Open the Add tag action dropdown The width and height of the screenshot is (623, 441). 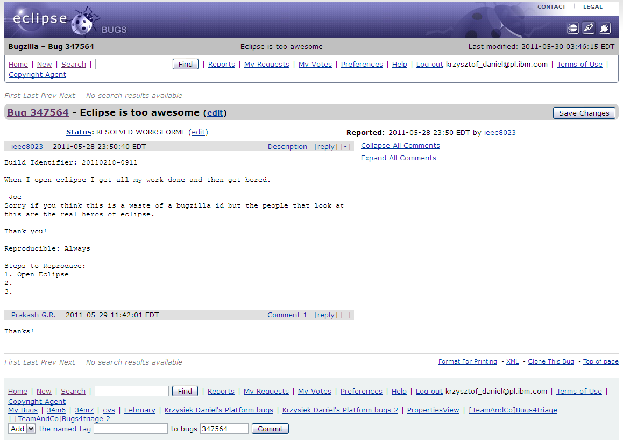pyautogui.click(x=22, y=429)
